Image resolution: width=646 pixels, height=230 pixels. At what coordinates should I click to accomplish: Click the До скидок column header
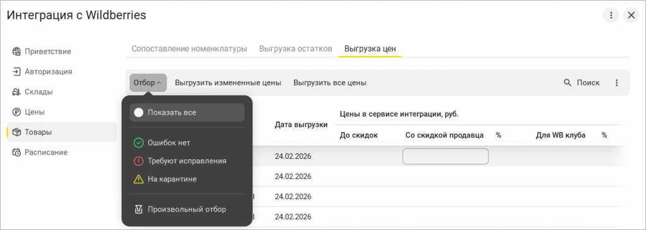click(x=359, y=135)
